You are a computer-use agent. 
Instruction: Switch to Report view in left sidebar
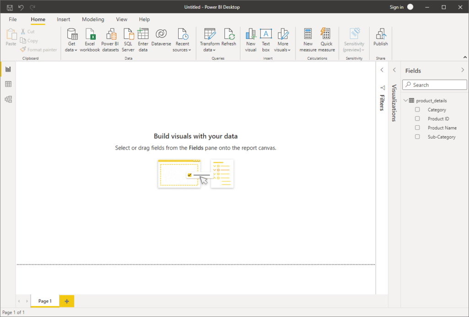pyautogui.click(x=8, y=69)
